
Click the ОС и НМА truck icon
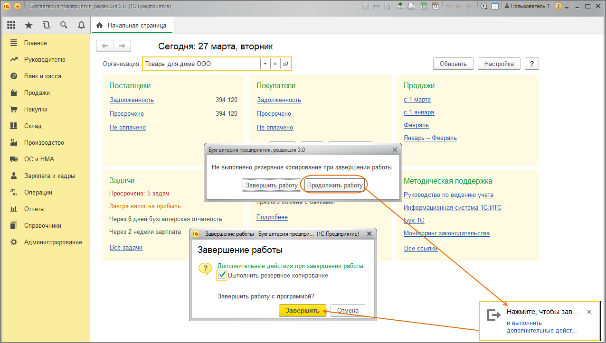pyautogui.click(x=14, y=159)
